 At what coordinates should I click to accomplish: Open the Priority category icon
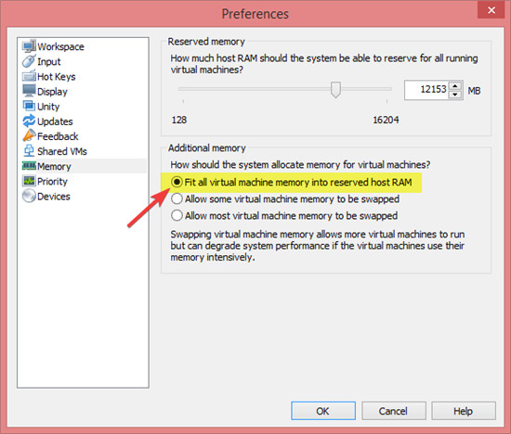[29, 181]
